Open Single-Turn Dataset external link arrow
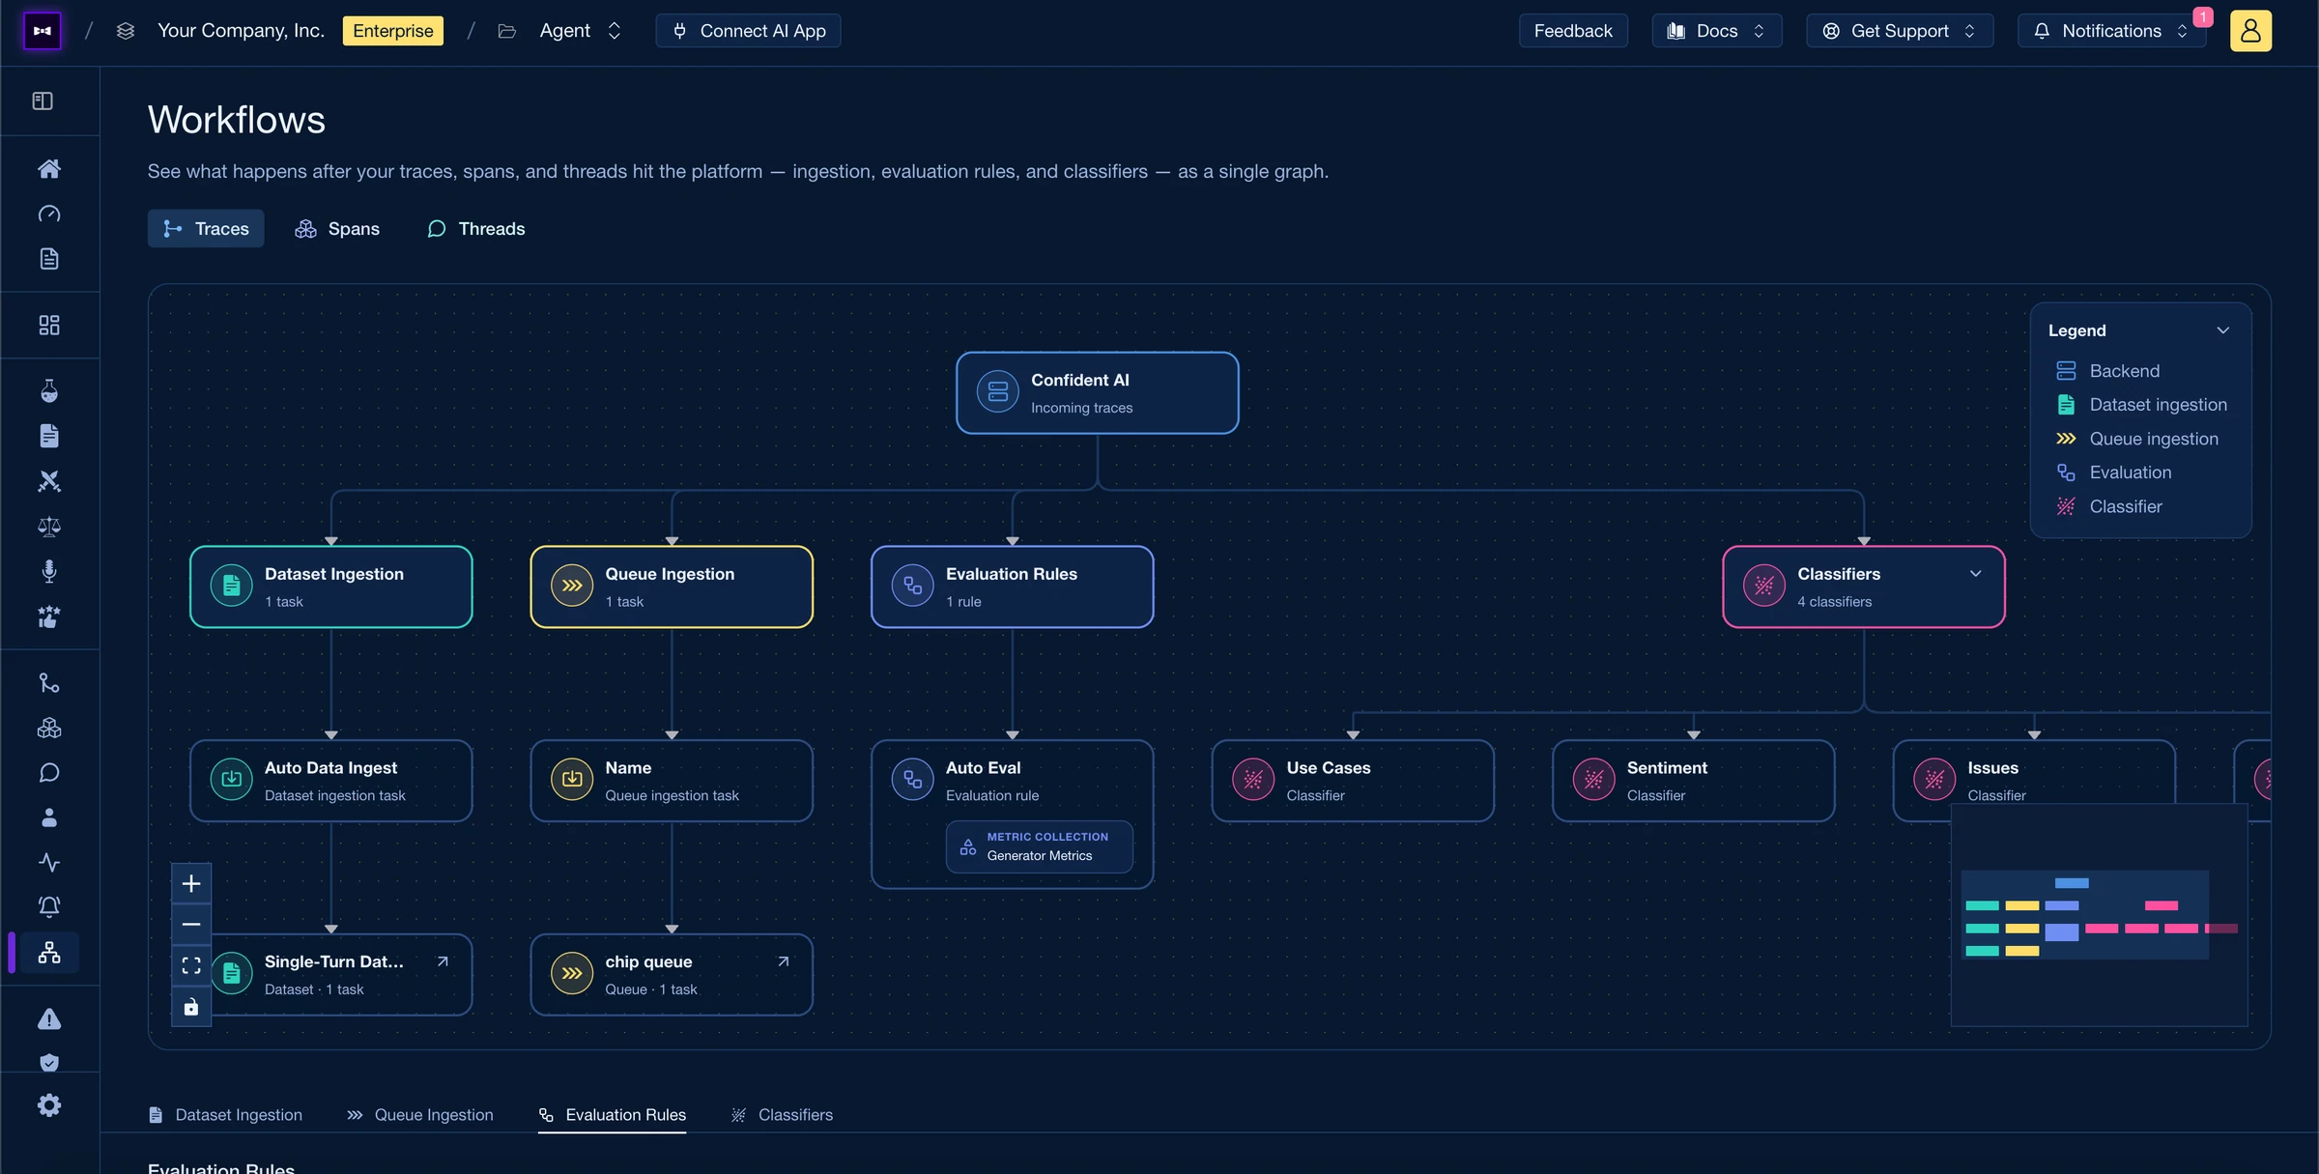The height and width of the screenshot is (1174, 2319). point(443,961)
